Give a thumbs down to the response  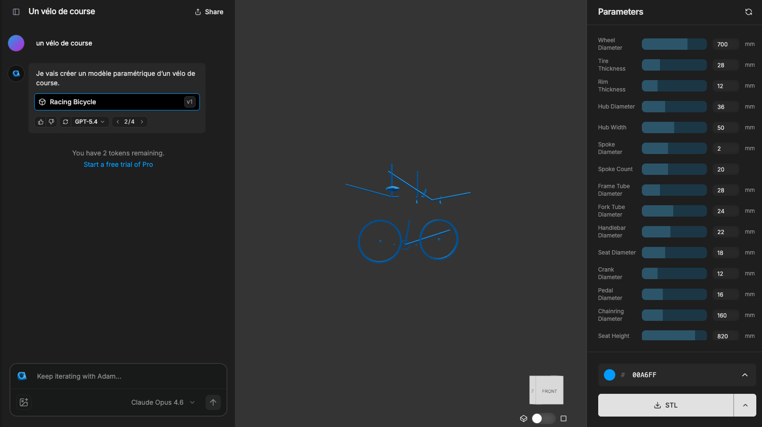click(51, 122)
